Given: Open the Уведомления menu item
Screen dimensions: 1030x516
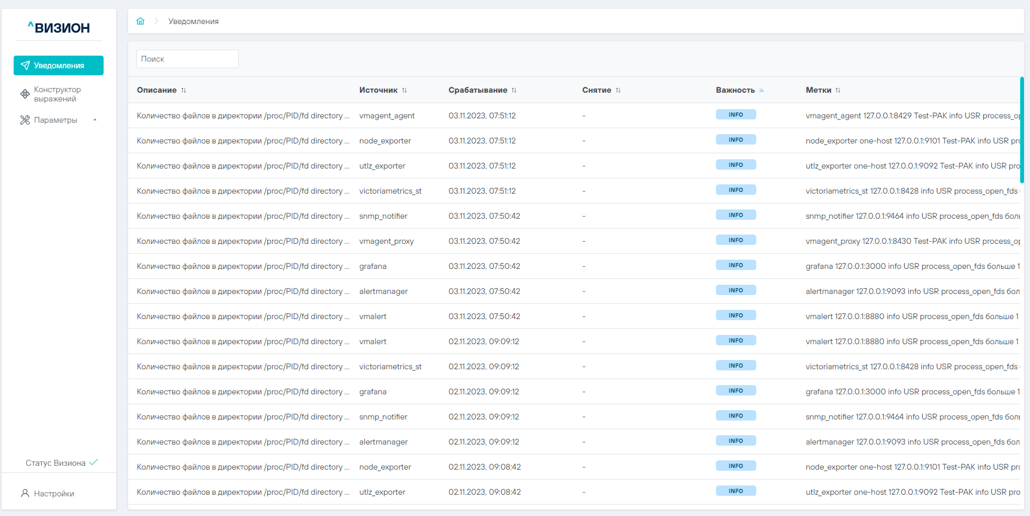Looking at the screenshot, I should pyautogui.click(x=59, y=65).
